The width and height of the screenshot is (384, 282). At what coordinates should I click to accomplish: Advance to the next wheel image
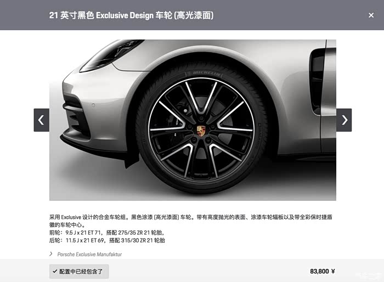point(344,120)
